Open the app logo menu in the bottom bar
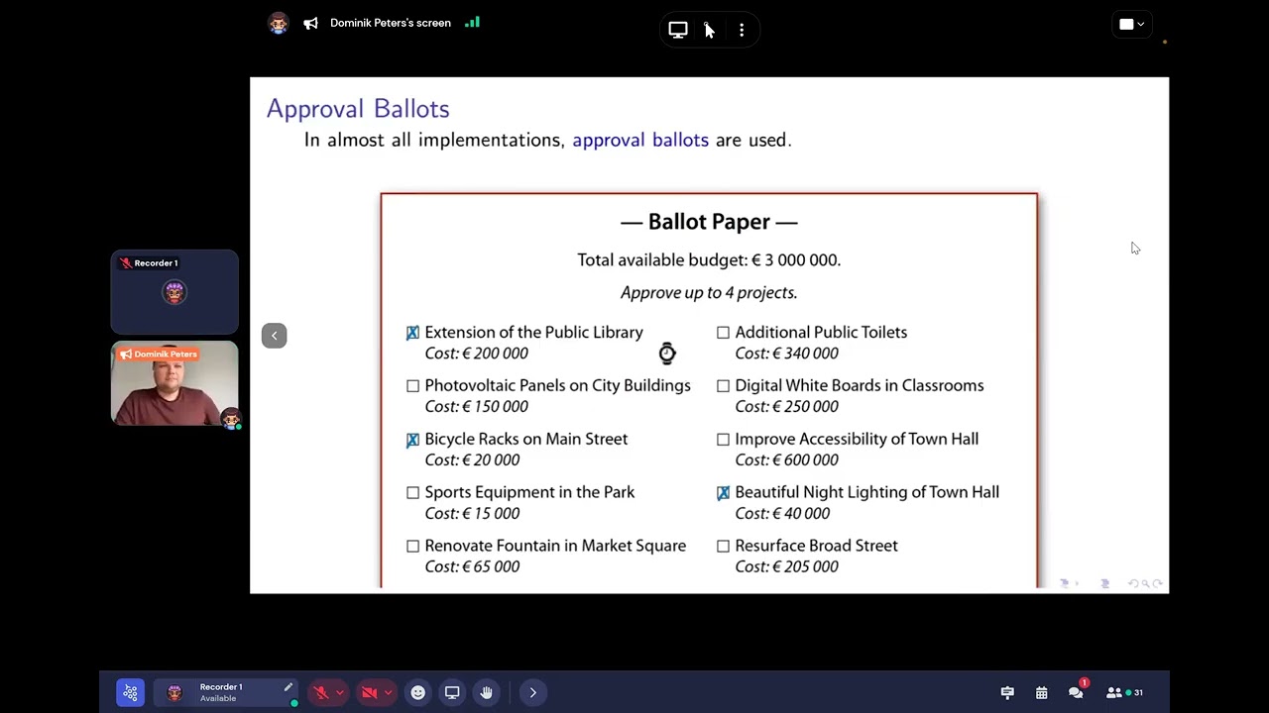1269x713 pixels. click(130, 693)
